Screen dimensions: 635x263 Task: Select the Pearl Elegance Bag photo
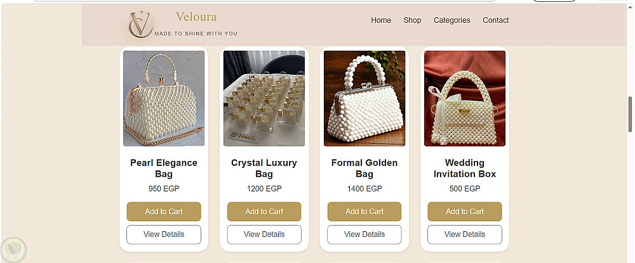coord(164,98)
